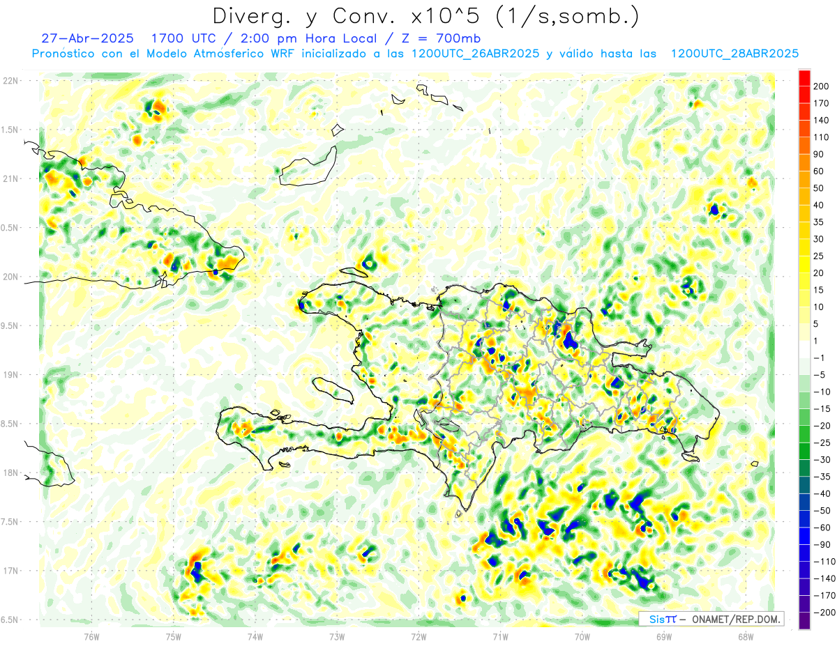
Task: Click the '1.5N' latitude label
Action: pyautogui.click(x=10, y=130)
